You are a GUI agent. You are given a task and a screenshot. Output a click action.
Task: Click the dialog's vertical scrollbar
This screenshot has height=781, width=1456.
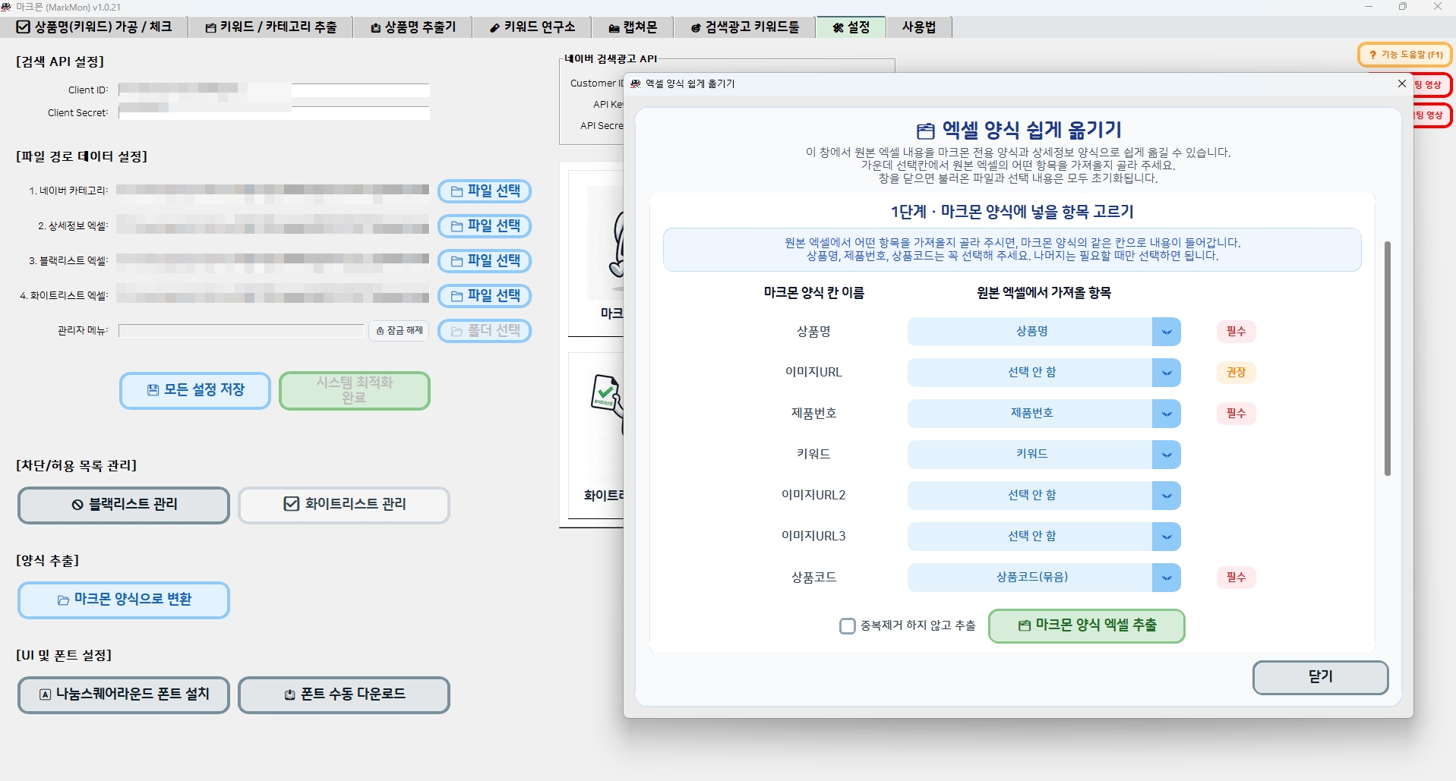[x=1388, y=358]
